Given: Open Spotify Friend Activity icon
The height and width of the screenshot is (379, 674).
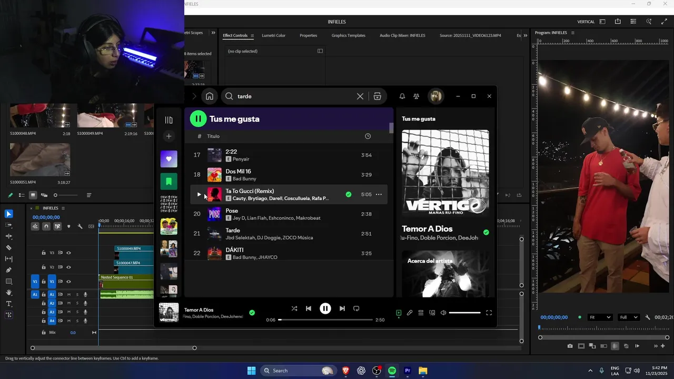Looking at the screenshot, I should click(x=416, y=96).
